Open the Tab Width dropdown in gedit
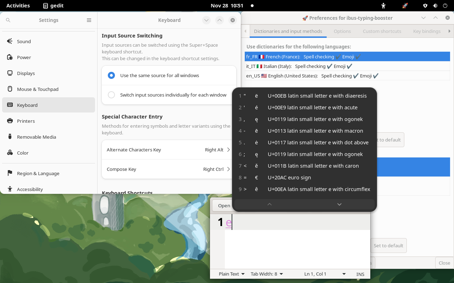 click(x=267, y=273)
